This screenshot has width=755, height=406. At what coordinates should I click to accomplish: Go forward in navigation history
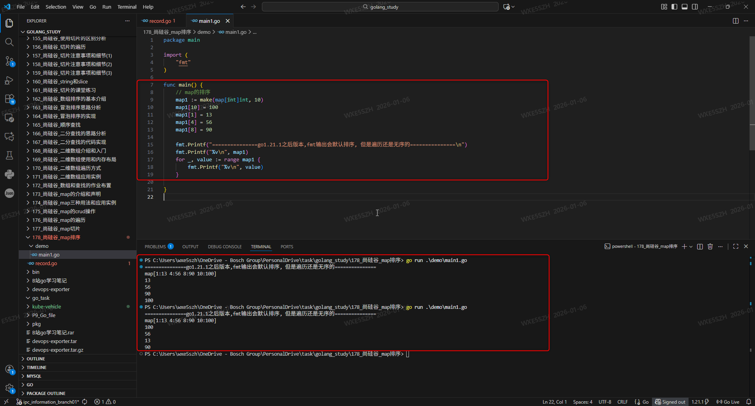(x=253, y=7)
